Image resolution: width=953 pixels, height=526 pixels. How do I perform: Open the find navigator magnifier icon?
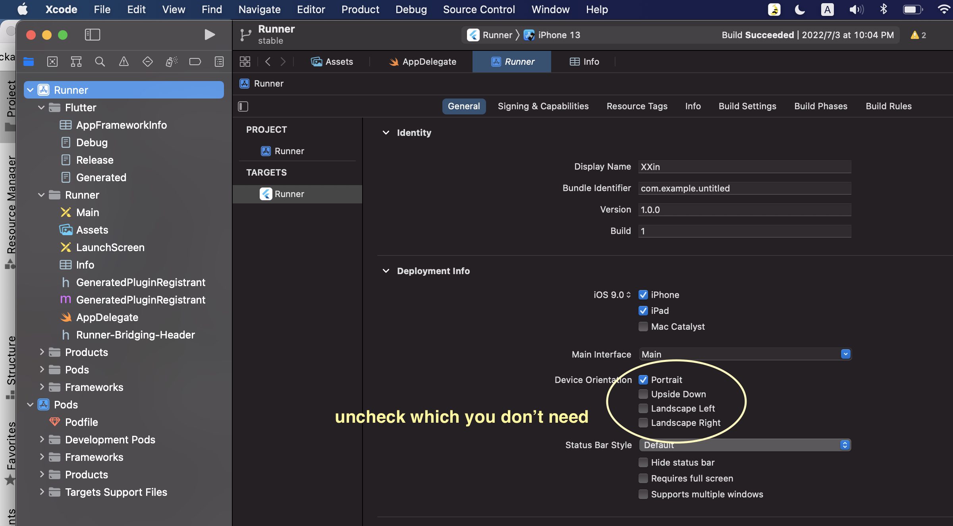100,62
